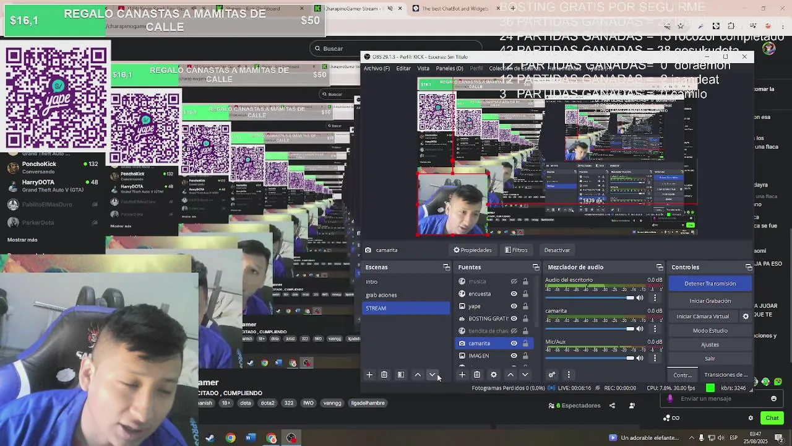The width and height of the screenshot is (792, 446).
Task: Add a new source in Fuentes panel
Action: click(462, 375)
